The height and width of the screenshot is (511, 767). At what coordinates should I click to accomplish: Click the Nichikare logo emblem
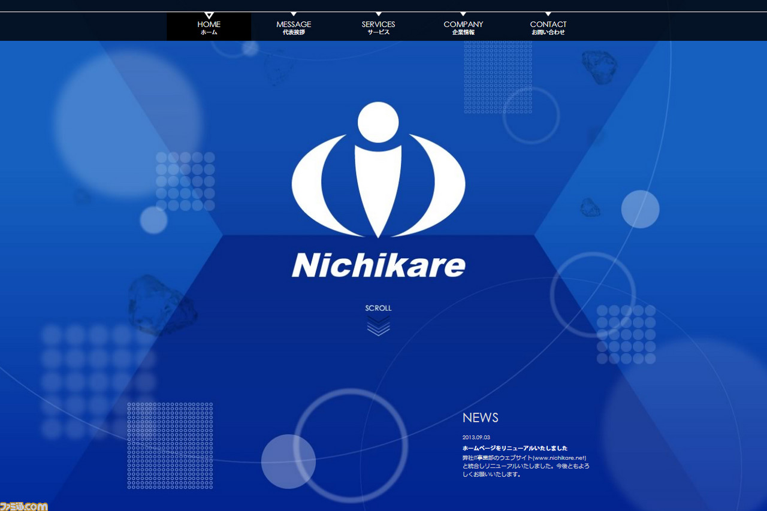click(x=378, y=170)
